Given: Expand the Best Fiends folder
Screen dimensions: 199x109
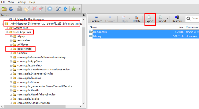Looking at the screenshot, I should 11,49.
